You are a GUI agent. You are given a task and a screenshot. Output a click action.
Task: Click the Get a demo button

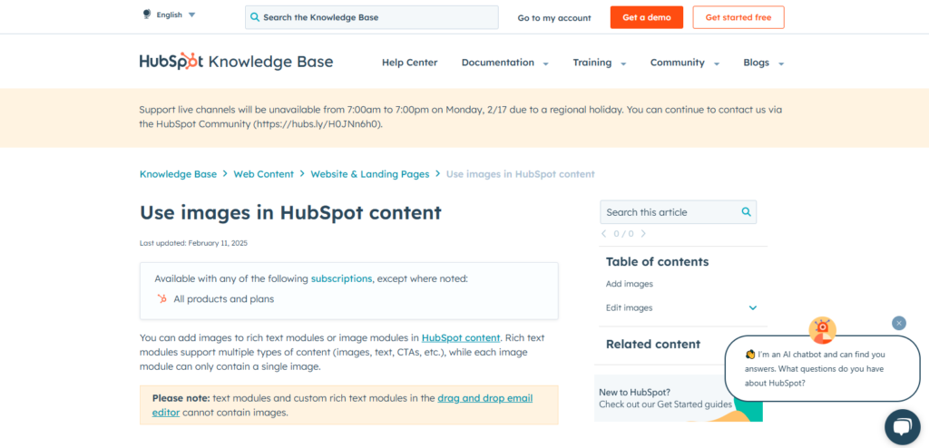[646, 17]
